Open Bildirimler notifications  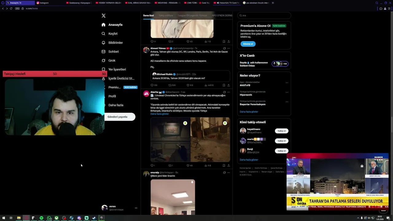[x=112, y=43]
